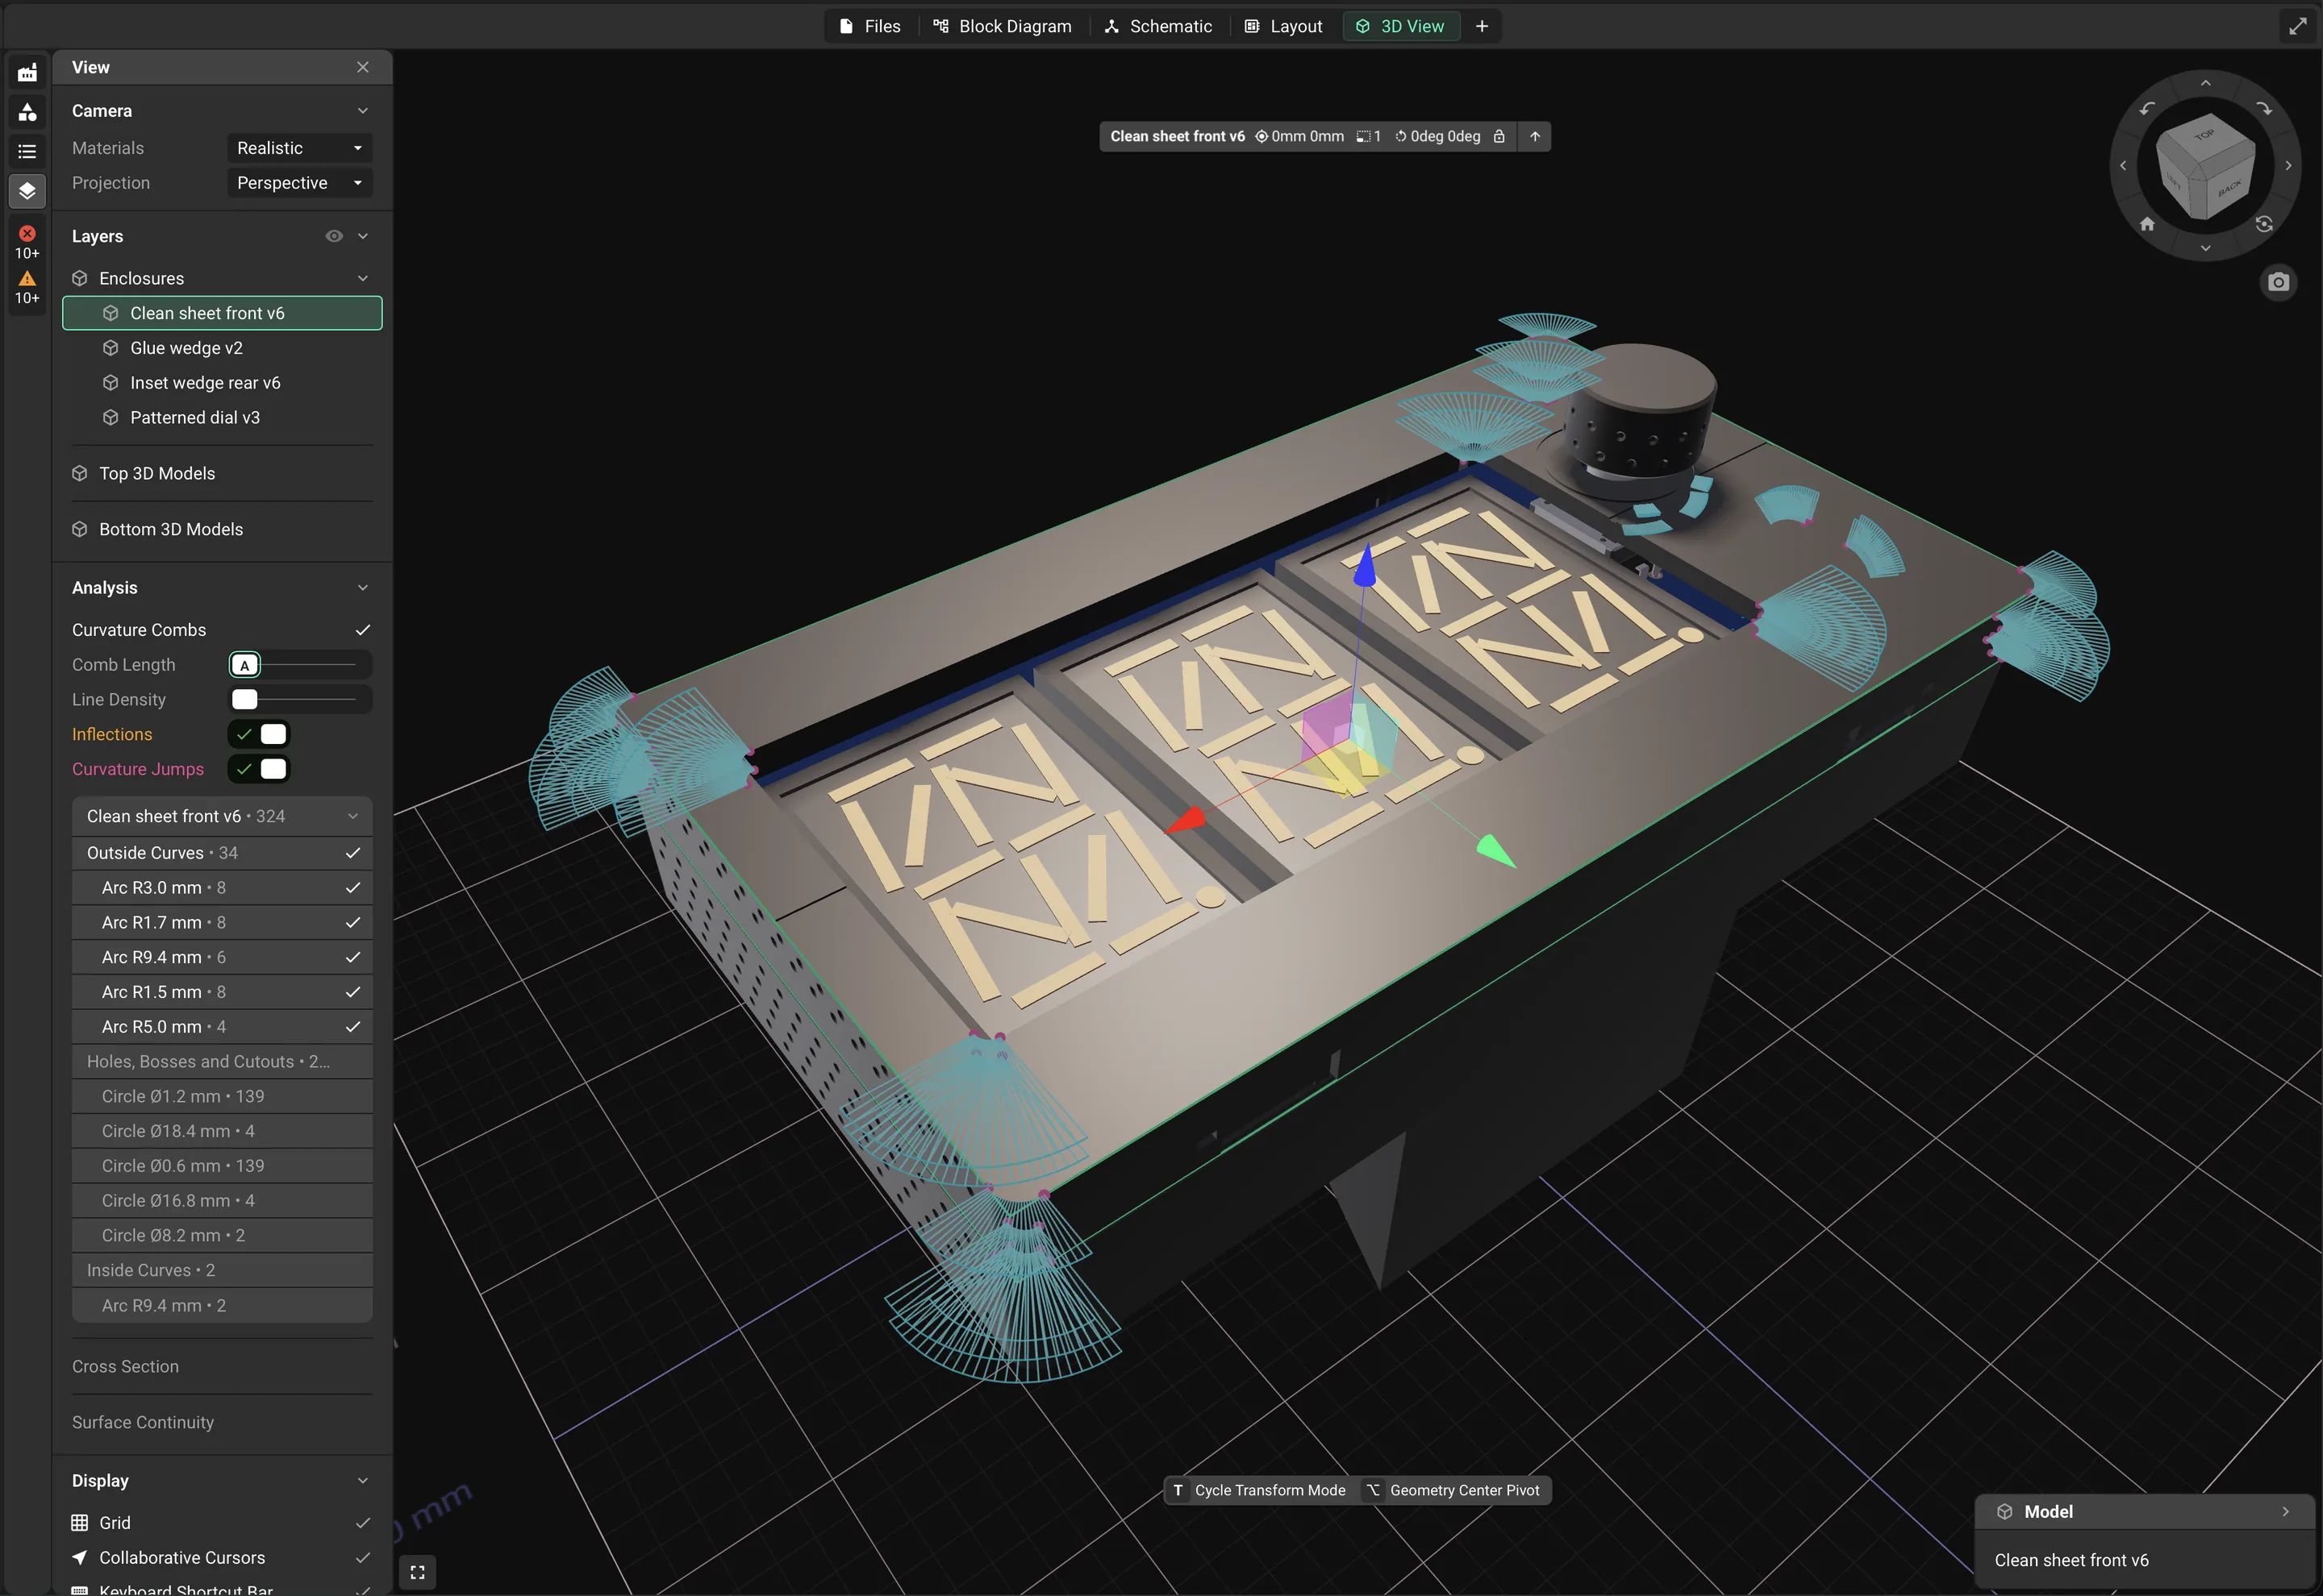This screenshot has height=1596, width=2323.
Task: Open Cross Section analysis
Action: [125, 1366]
